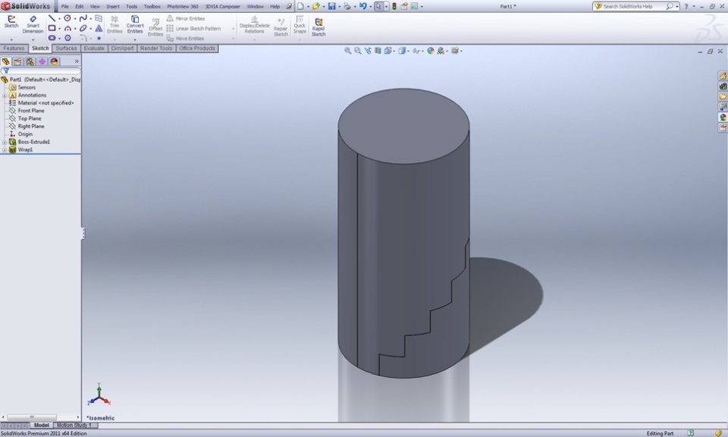Expand the Boss-Extrude1 feature node
The height and width of the screenshot is (437, 728).
5,142
